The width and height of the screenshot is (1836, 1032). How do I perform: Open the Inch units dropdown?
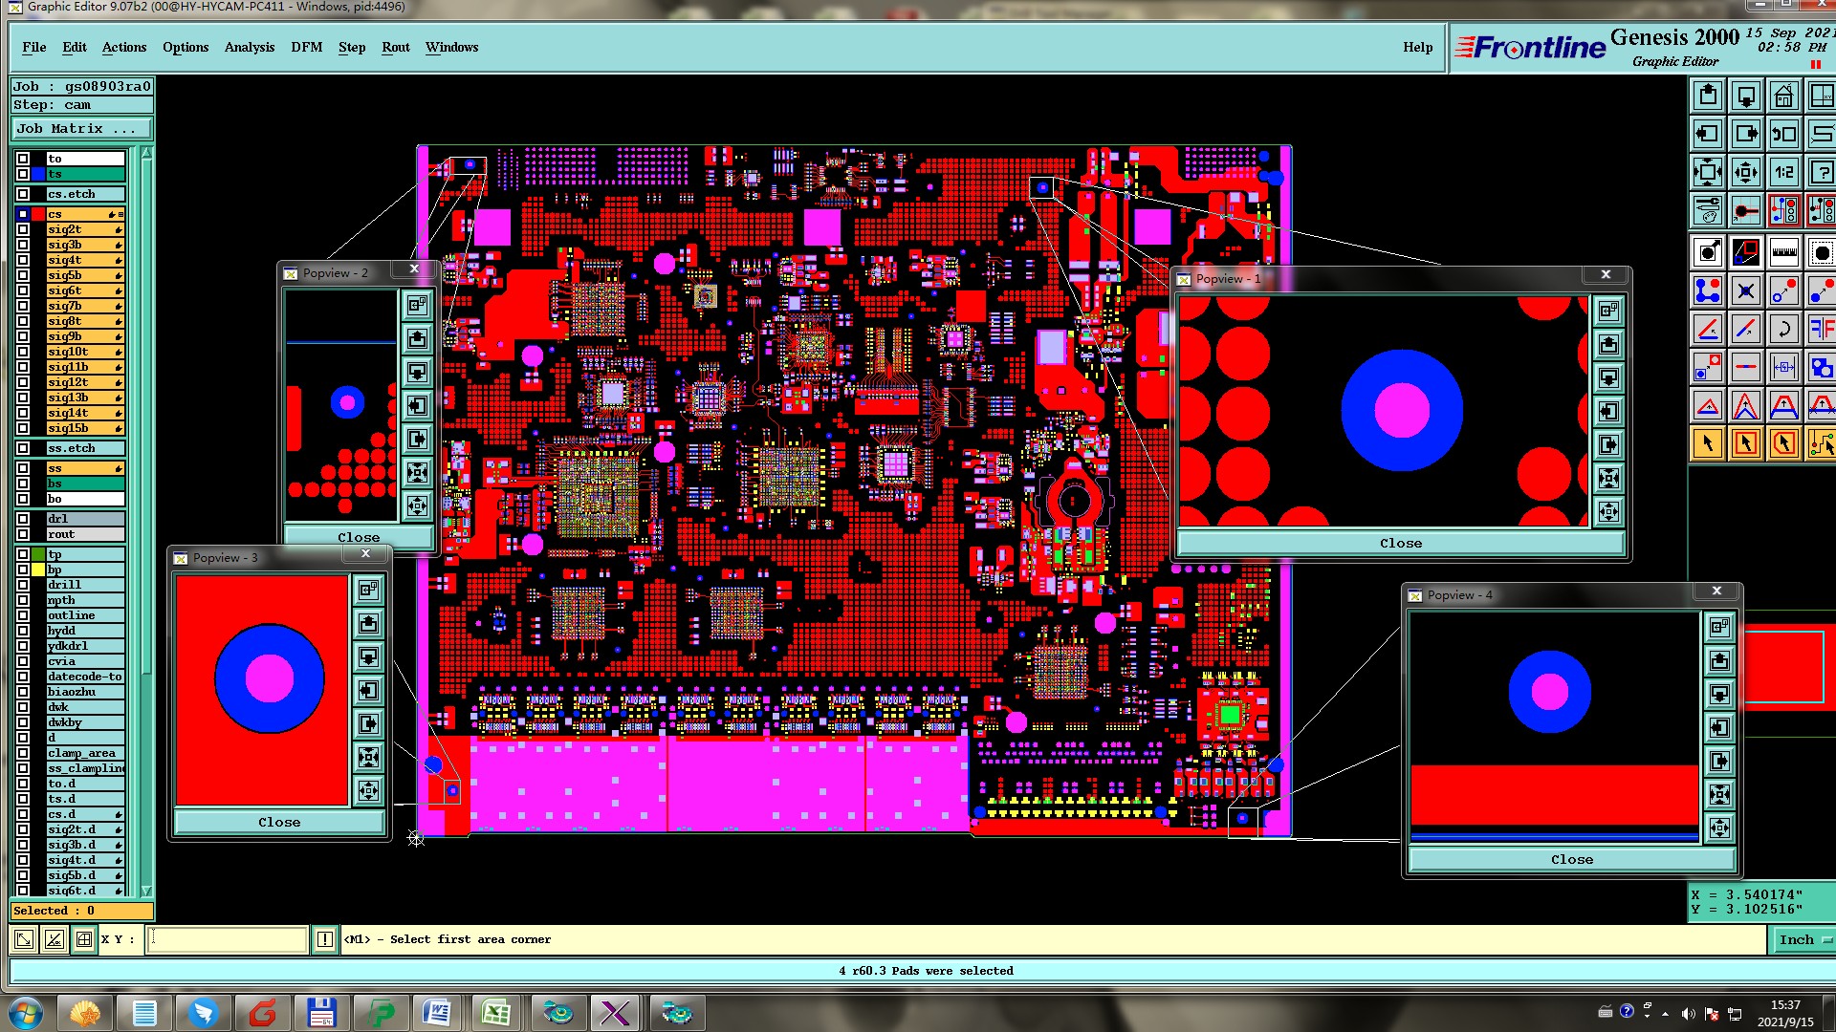(x=1804, y=940)
